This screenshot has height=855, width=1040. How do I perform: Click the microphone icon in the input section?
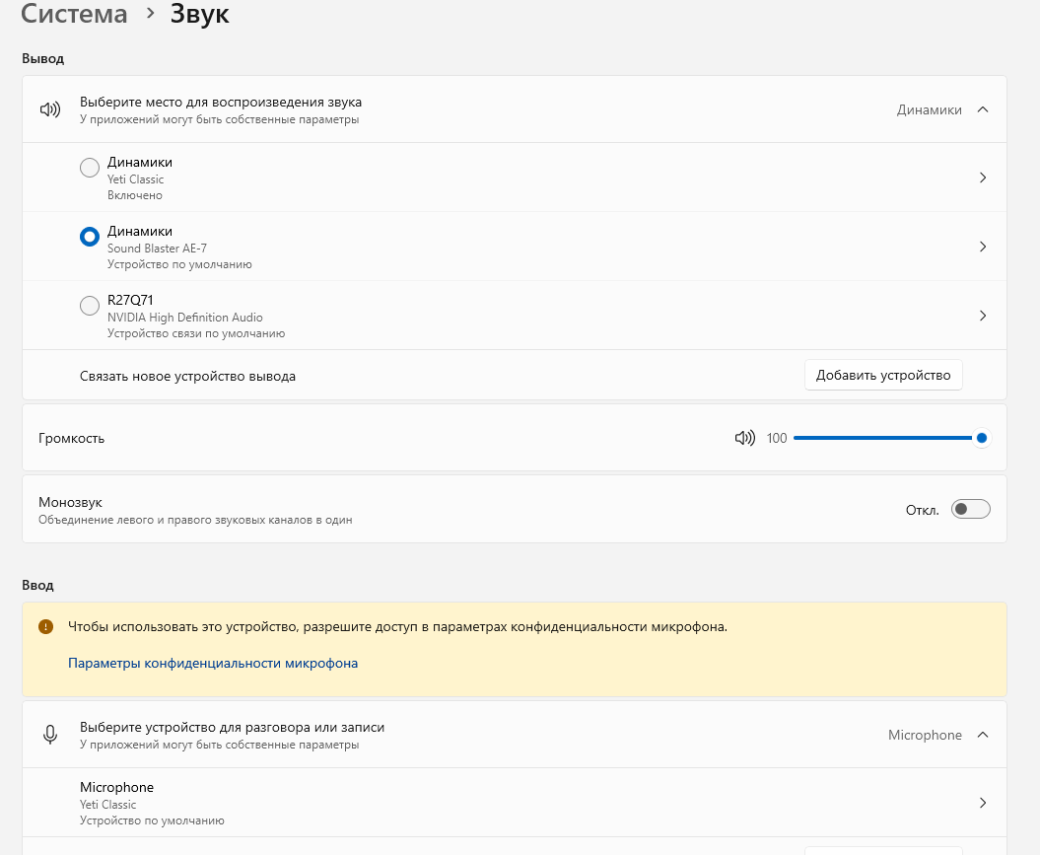point(50,735)
